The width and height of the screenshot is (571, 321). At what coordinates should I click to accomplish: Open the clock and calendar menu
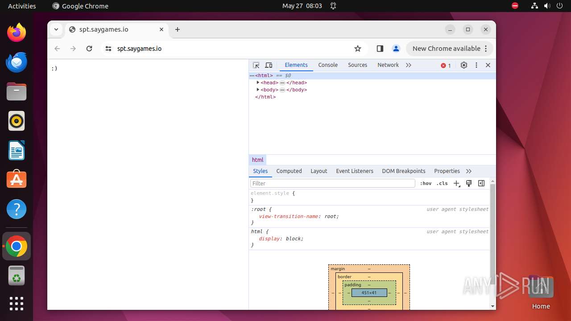tap(302, 6)
